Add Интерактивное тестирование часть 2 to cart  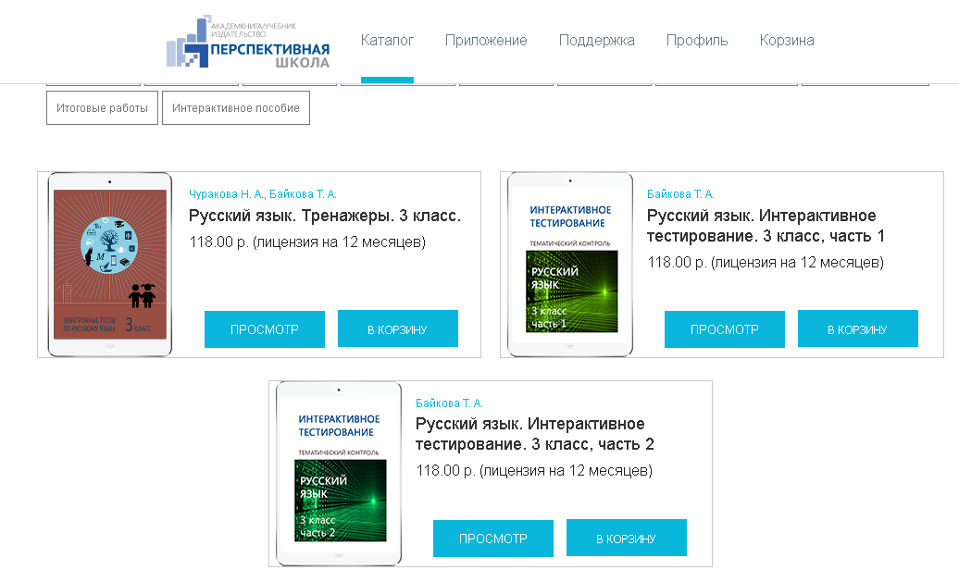tap(627, 539)
